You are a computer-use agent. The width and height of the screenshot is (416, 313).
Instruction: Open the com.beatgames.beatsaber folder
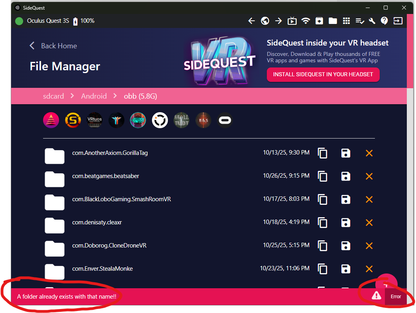[x=106, y=176]
